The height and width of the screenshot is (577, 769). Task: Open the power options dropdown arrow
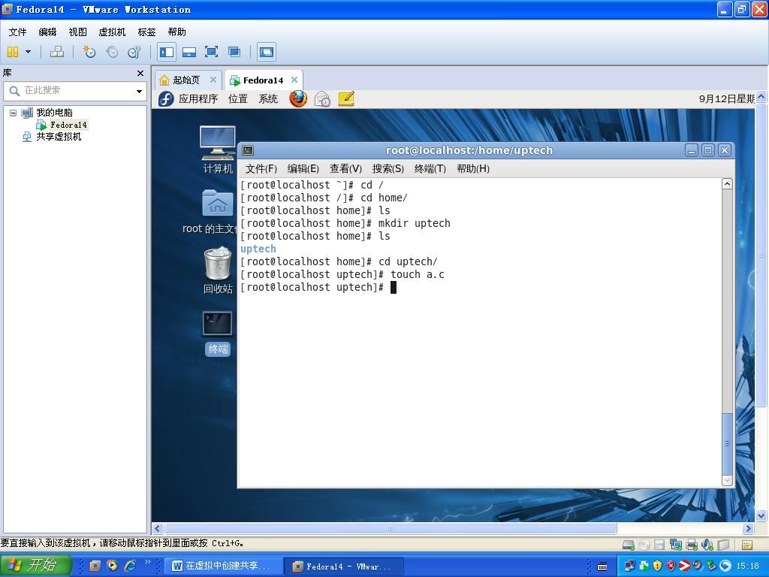coord(28,52)
